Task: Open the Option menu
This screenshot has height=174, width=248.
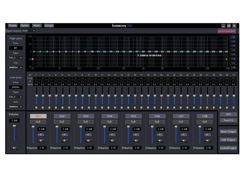Action: pos(25,25)
